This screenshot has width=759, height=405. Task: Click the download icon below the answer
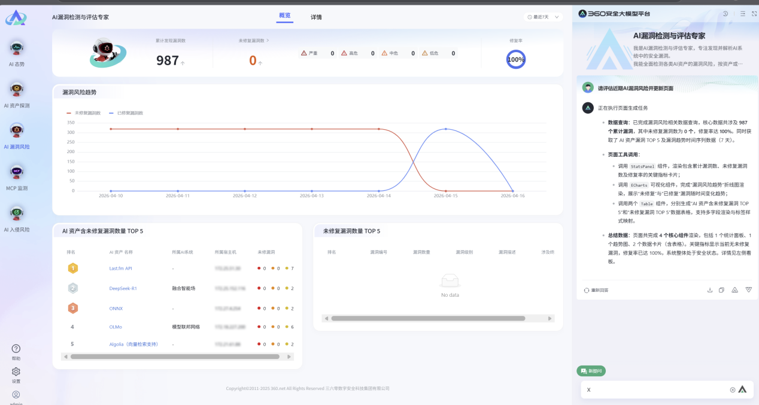[x=710, y=290]
